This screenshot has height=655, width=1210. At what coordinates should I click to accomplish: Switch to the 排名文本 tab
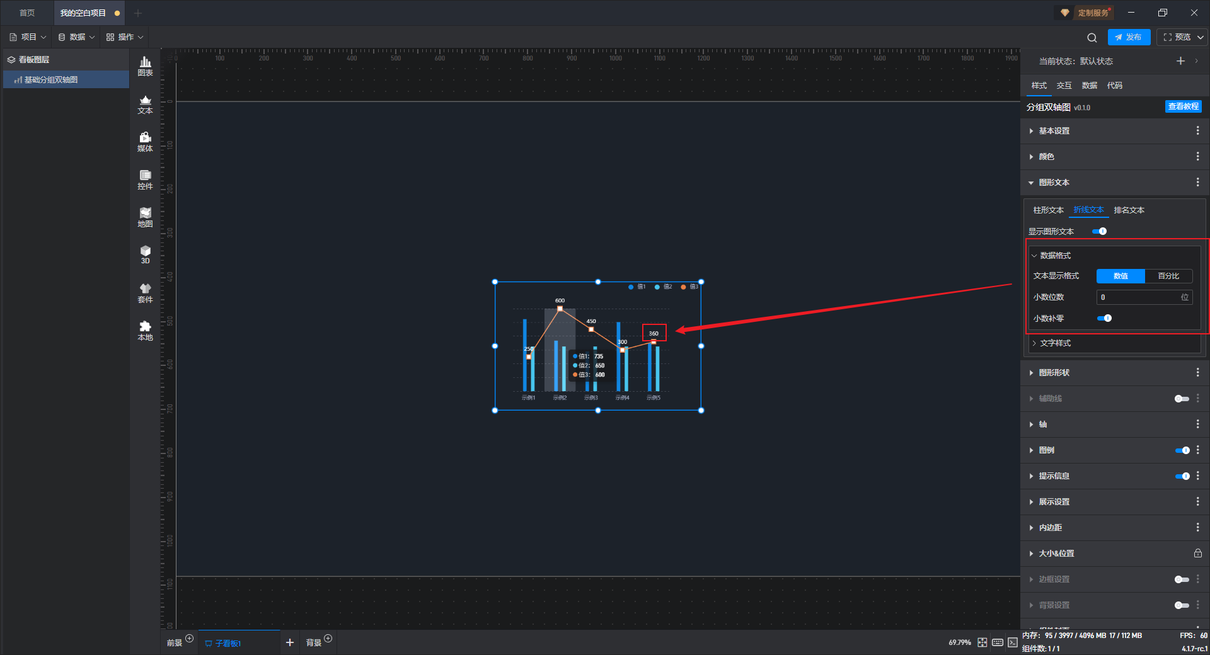pos(1129,210)
